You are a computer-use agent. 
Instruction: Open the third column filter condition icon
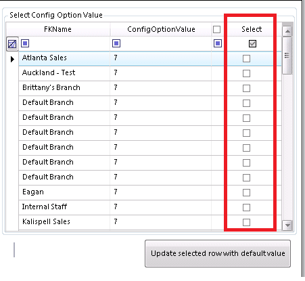click(218, 43)
